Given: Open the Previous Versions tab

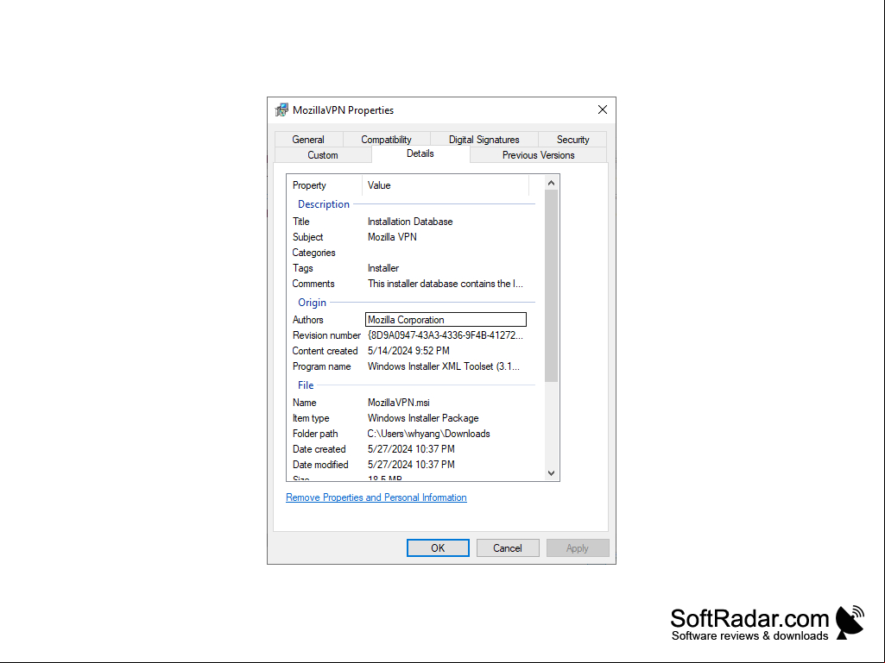Looking at the screenshot, I should pos(539,155).
